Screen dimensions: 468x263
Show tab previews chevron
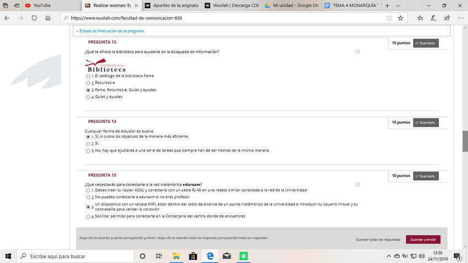pyautogui.click(x=398, y=6)
